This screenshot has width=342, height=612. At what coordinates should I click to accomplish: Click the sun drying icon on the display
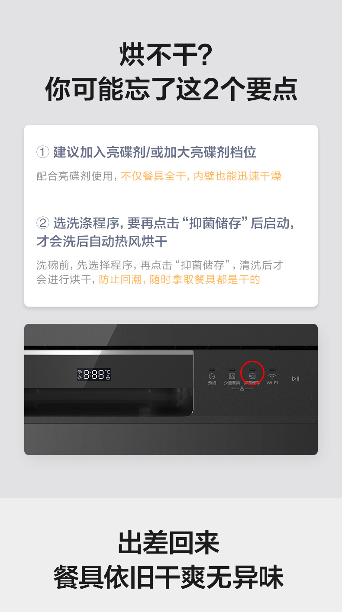point(80,378)
